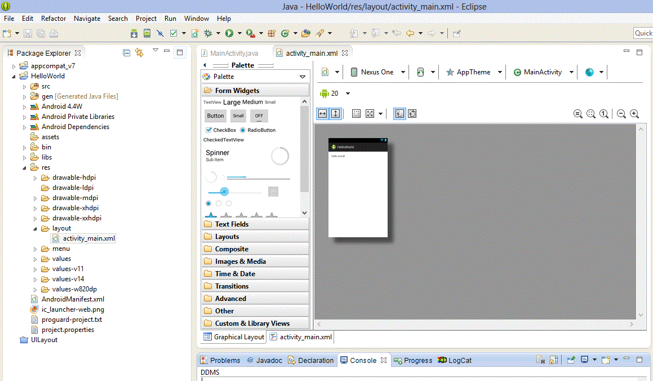Viewport: 653px width, 381px height.
Task: Select the CheckBox widget in the palette
Action: (221, 130)
